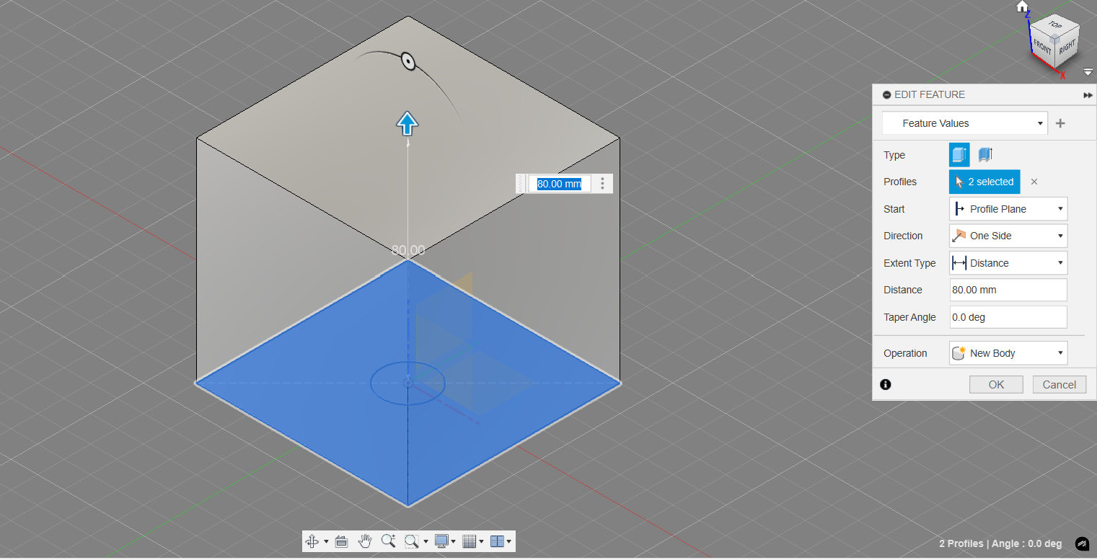Collapse the Edit Feature dialog
Screen dimensions: 1097x560
[886, 95]
